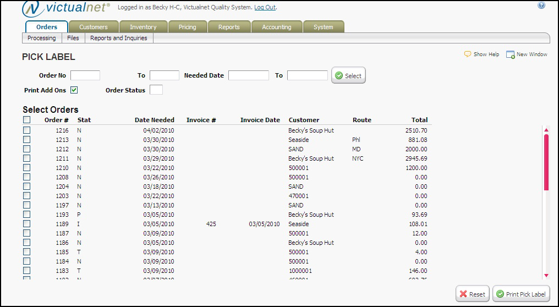Viewport: 559px width, 307px height.
Task: Click the New Window icon
Action: point(510,54)
